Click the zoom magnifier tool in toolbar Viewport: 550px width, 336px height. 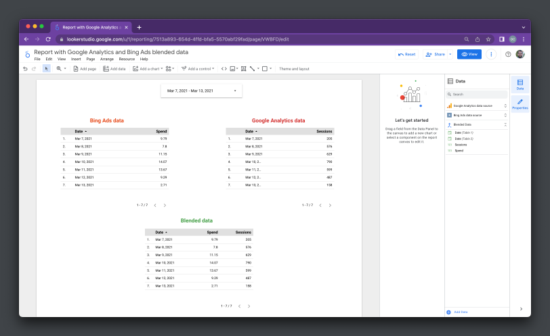coord(59,68)
